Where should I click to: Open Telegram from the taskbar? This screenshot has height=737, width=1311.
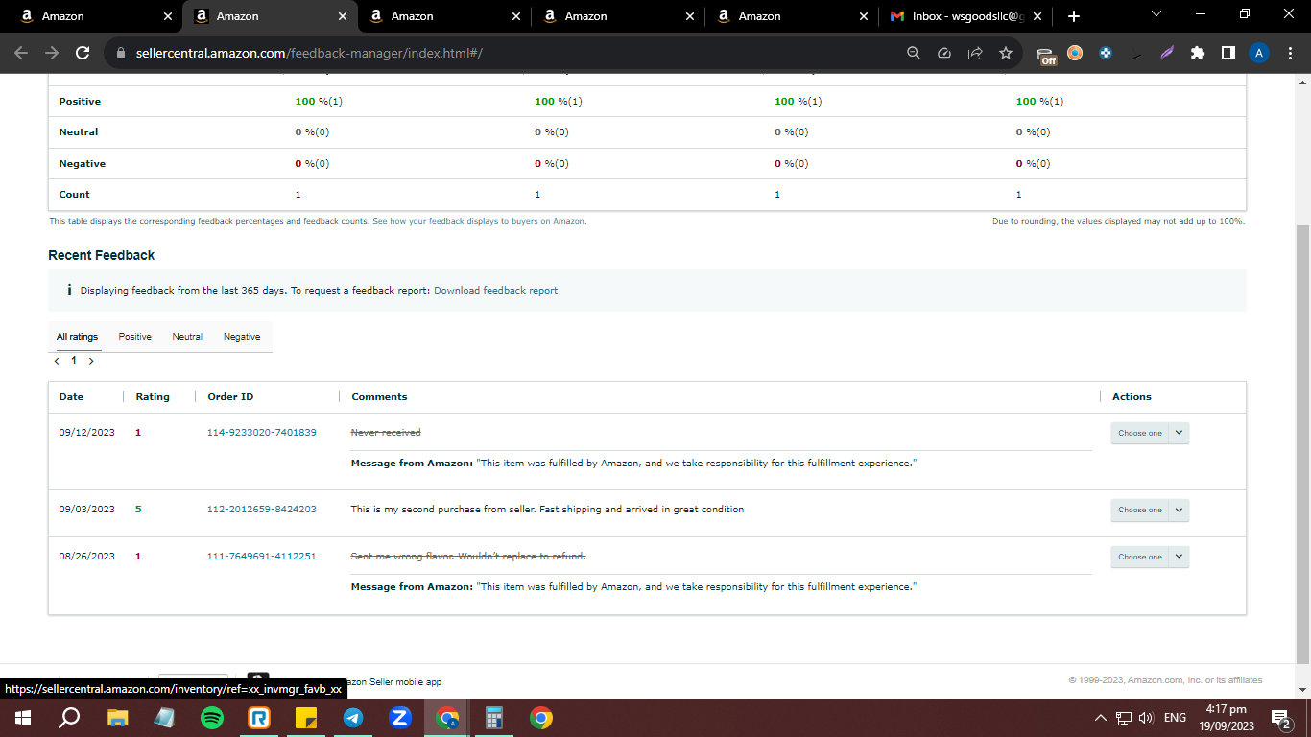(353, 718)
